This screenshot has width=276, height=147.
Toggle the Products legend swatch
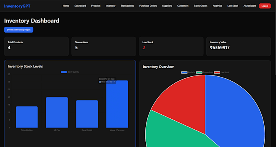[x=184, y=72]
